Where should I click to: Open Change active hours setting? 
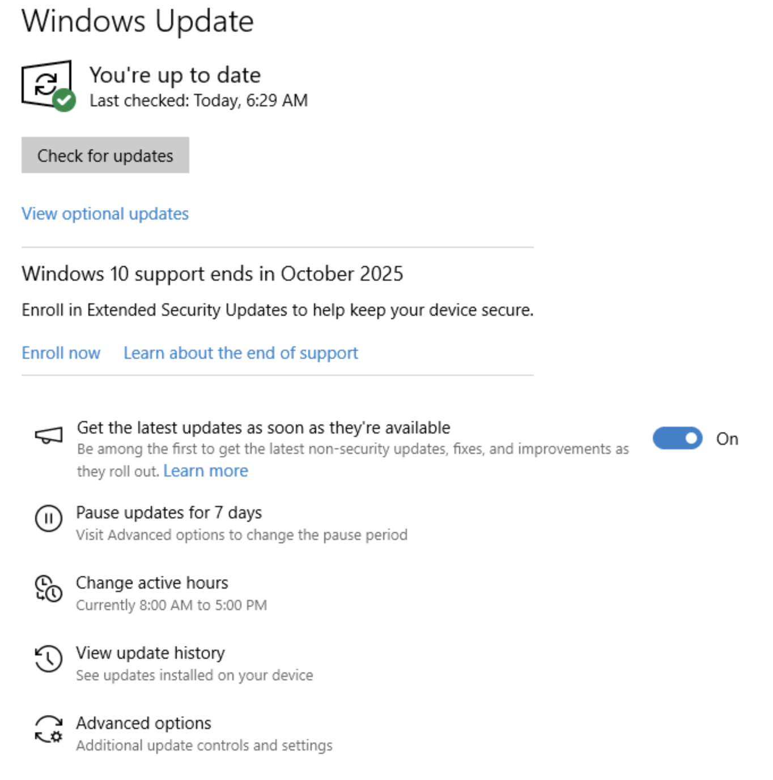tap(152, 583)
